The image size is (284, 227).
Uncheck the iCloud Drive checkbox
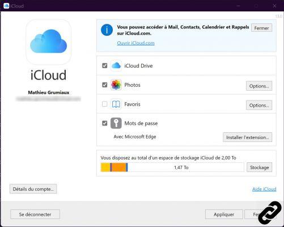tap(105, 66)
